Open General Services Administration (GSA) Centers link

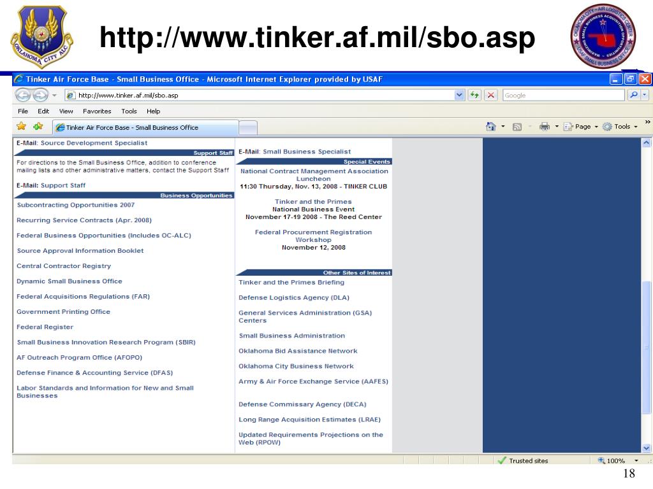tap(305, 316)
